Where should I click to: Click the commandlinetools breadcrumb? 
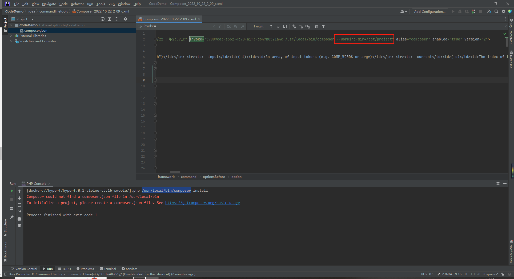point(54,11)
